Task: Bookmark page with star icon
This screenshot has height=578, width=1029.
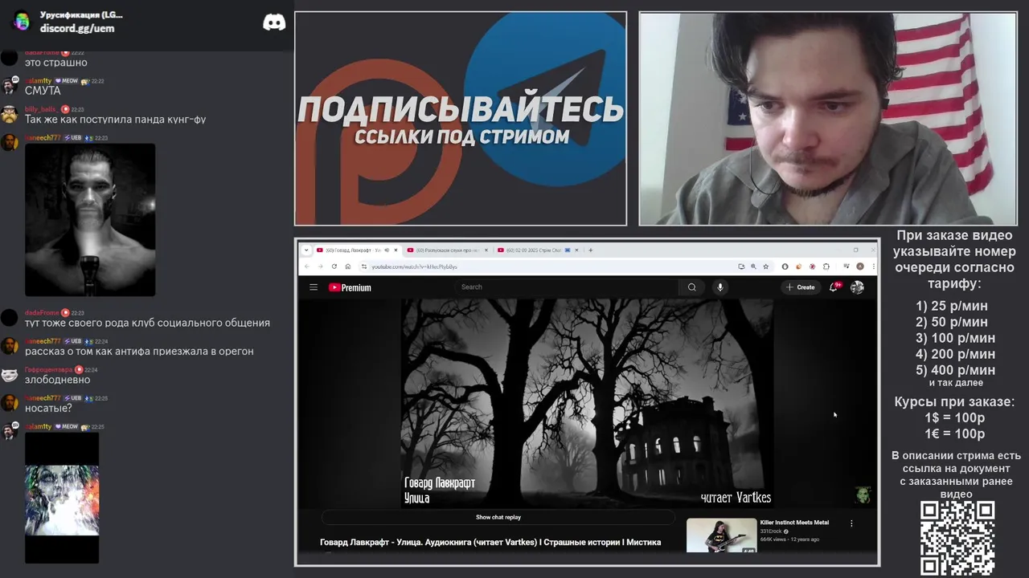Action: [765, 267]
